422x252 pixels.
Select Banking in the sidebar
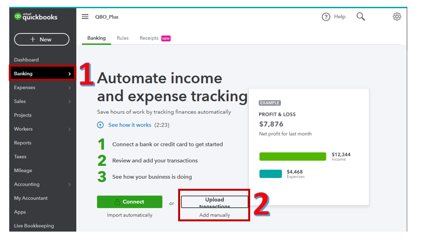coord(42,73)
